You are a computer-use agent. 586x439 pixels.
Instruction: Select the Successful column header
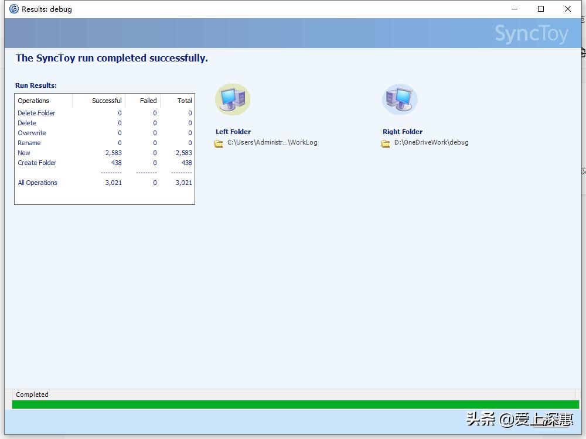point(98,101)
